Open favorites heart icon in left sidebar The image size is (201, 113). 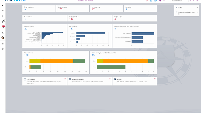coord(3,22)
